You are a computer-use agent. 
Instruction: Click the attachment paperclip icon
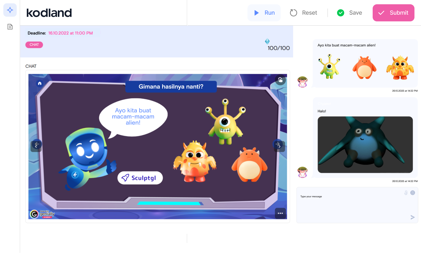(406, 193)
